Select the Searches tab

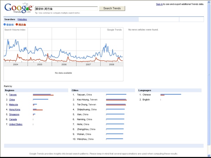point(10,19)
